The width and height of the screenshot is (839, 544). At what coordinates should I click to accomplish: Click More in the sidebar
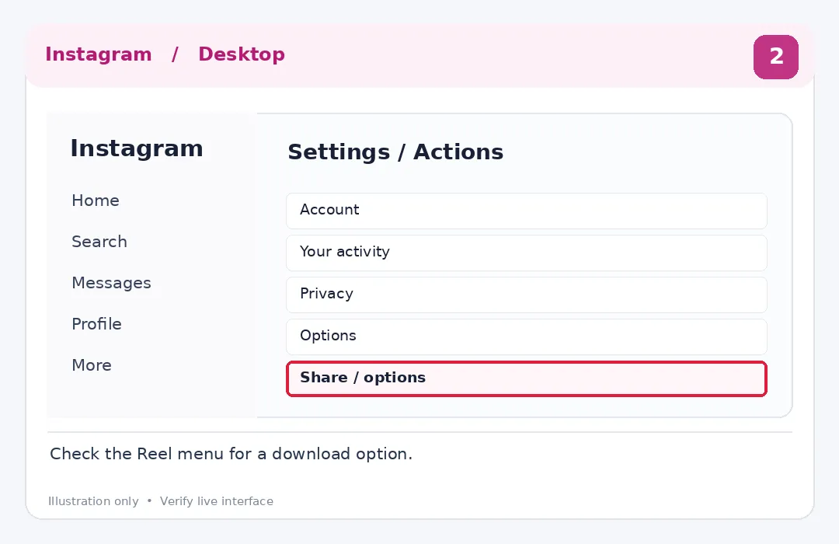tap(92, 365)
